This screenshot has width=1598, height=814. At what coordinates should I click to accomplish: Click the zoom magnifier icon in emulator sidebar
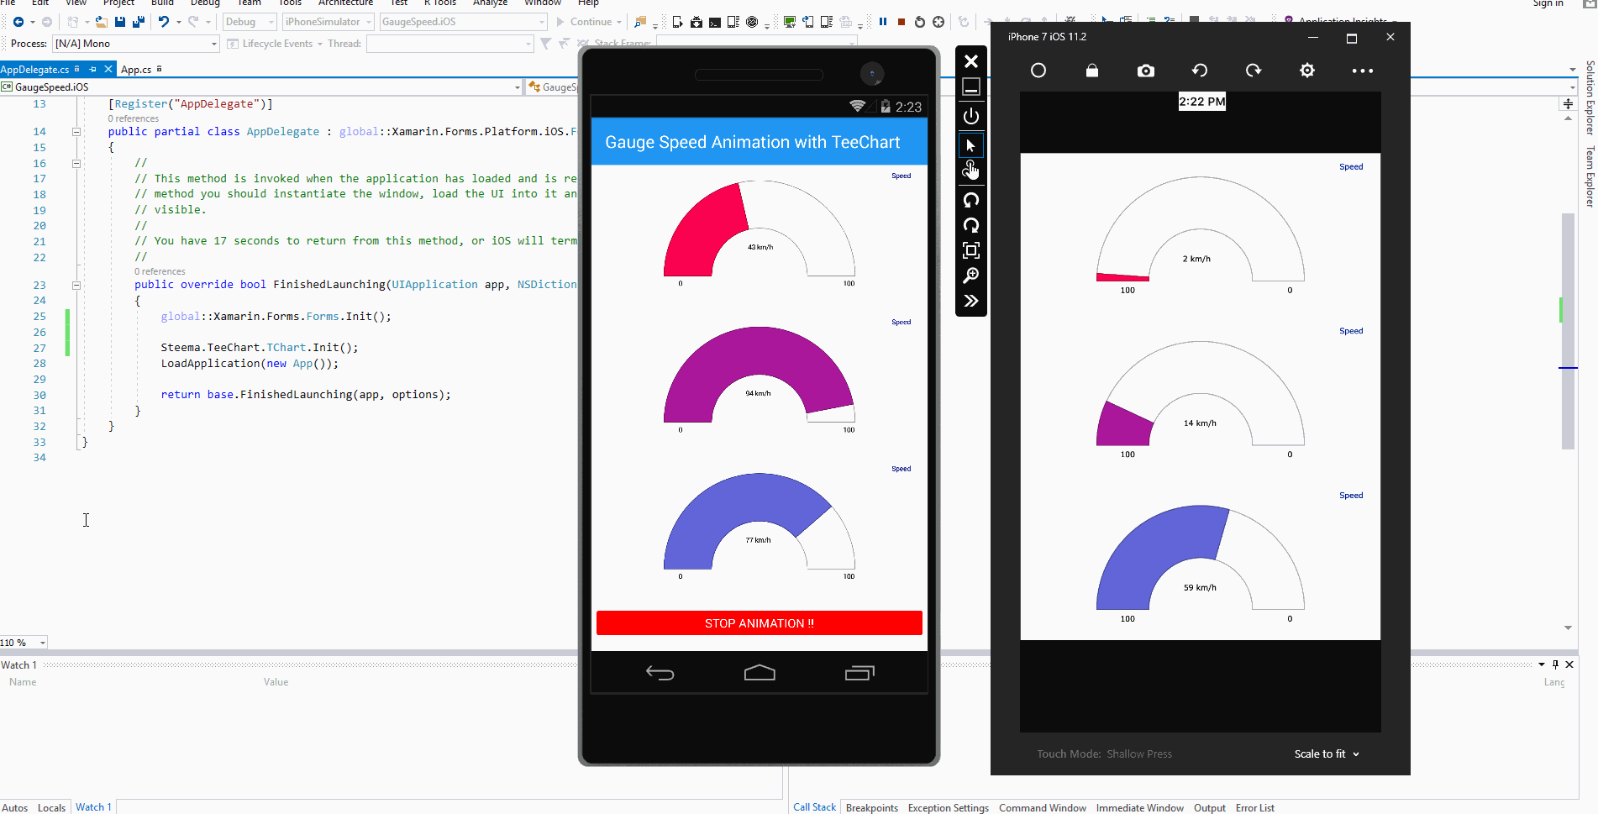[971, 276]
